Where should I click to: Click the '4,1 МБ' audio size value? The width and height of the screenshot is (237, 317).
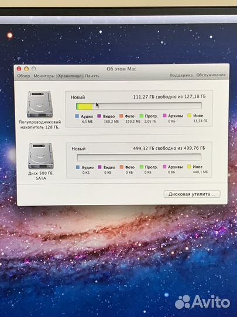tap(87, 122)
